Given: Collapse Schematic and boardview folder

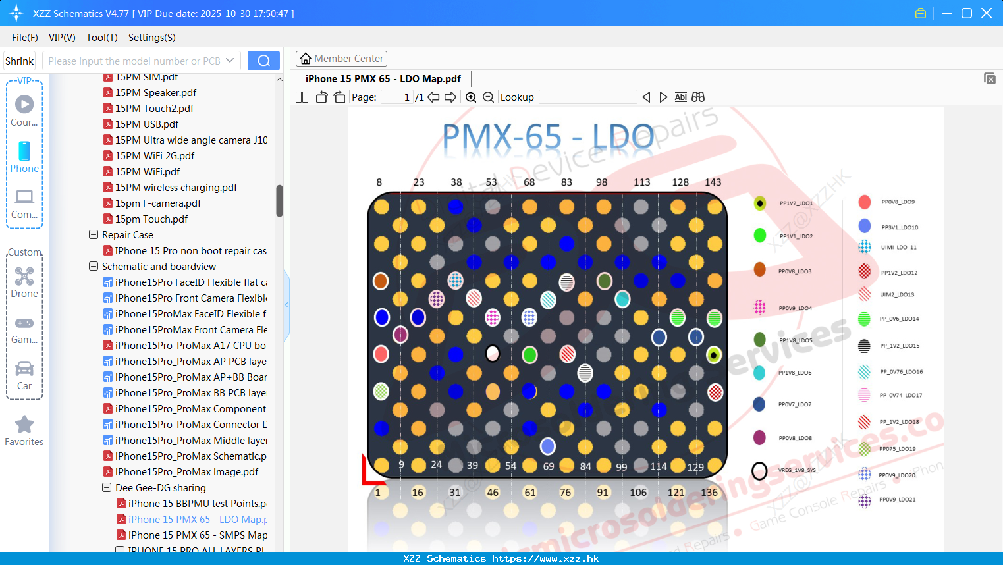Looking at the screenshot, I should pos(94,266).
